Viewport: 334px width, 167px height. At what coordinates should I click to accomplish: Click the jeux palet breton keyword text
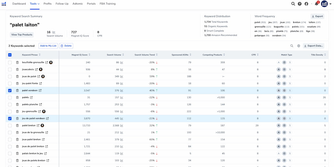[31, 139]
